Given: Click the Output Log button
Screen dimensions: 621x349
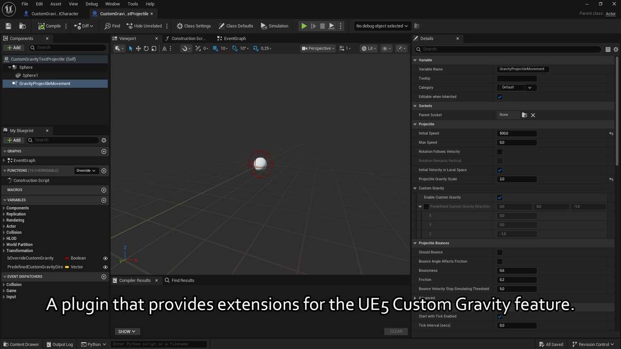Looking at the screenshot, I should pos(60,344).
